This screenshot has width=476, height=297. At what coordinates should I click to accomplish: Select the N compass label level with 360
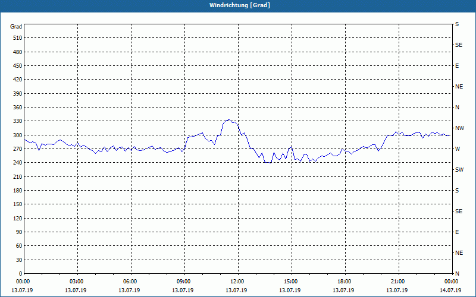[457, 108]
